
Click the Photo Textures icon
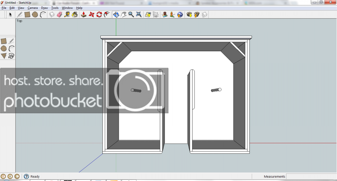(172, 14)
